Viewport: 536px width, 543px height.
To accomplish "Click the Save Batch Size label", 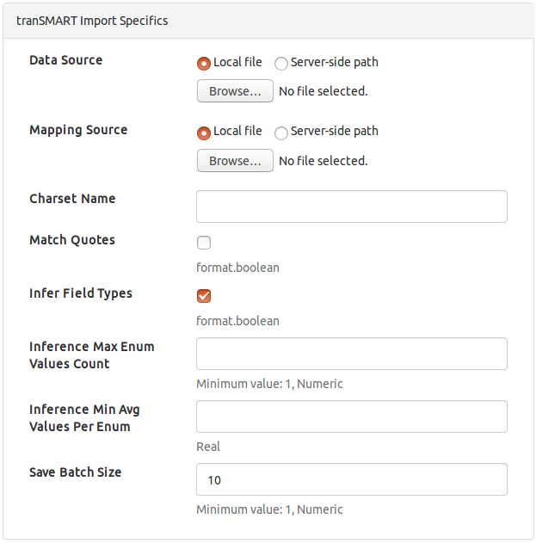I will 76,472.
